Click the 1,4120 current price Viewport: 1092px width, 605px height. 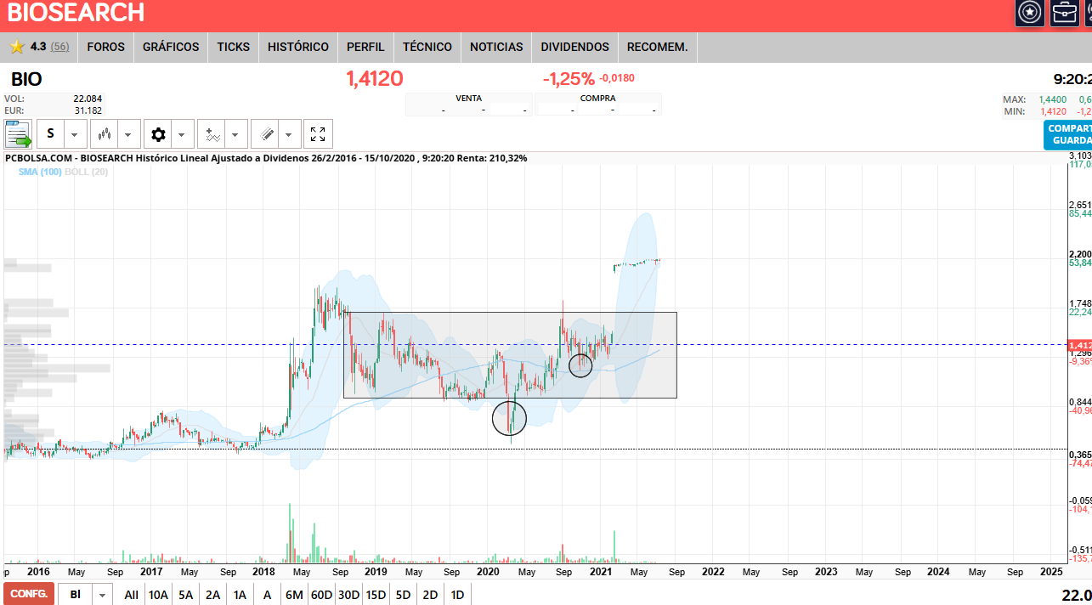[x=374, y=79]
